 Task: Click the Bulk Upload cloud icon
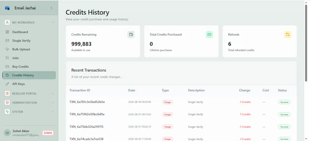7,49
